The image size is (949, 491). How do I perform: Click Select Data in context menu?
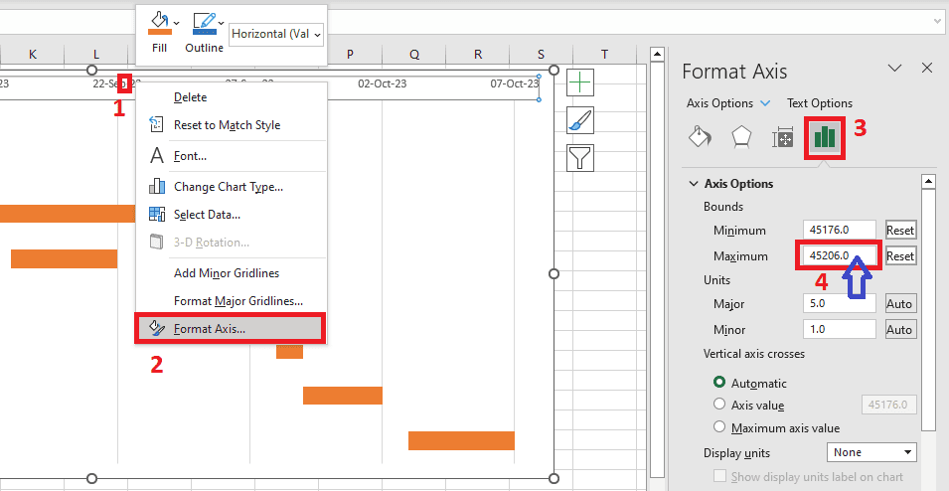[x=207, y=214]
